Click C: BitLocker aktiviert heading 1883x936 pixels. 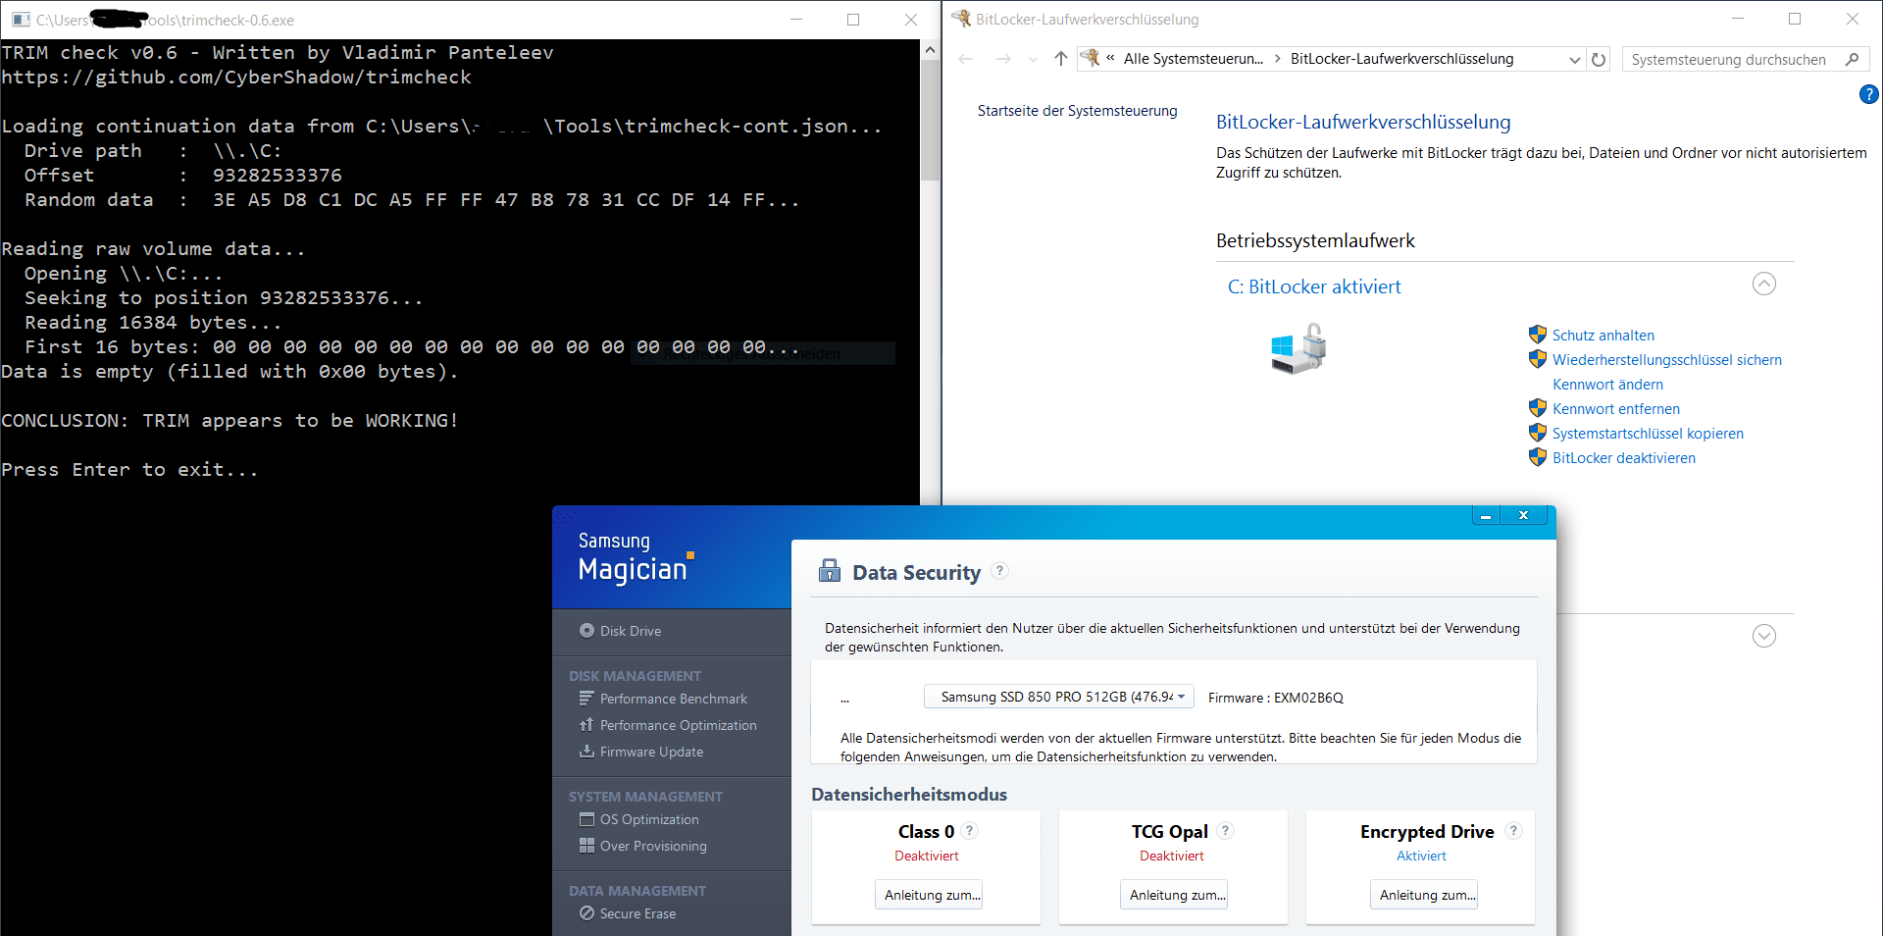click(x=1314, y=286)
